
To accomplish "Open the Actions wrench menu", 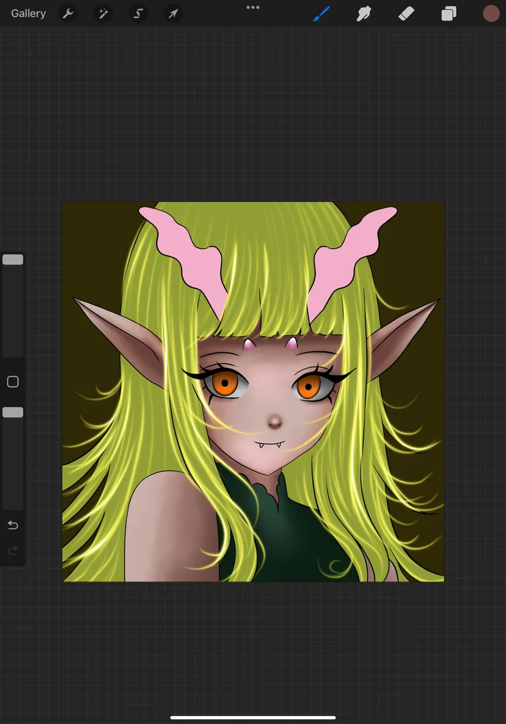I will point(68,14).
